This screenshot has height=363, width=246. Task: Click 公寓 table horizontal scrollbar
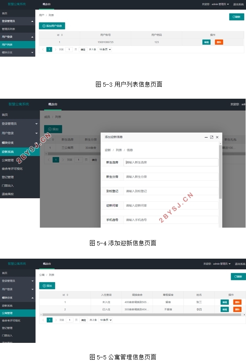[142, 315]
